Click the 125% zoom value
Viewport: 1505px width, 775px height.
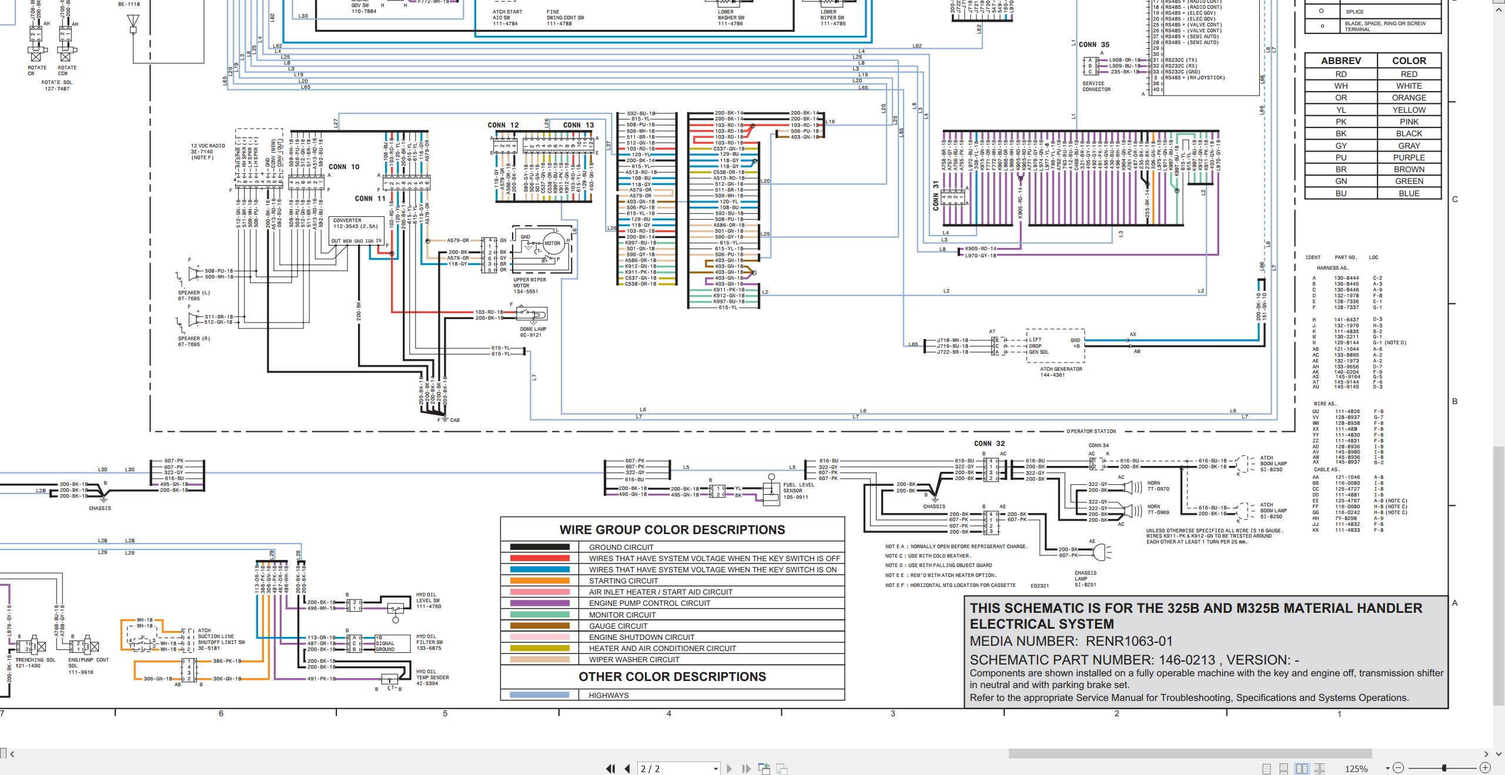coord(1356,769)
